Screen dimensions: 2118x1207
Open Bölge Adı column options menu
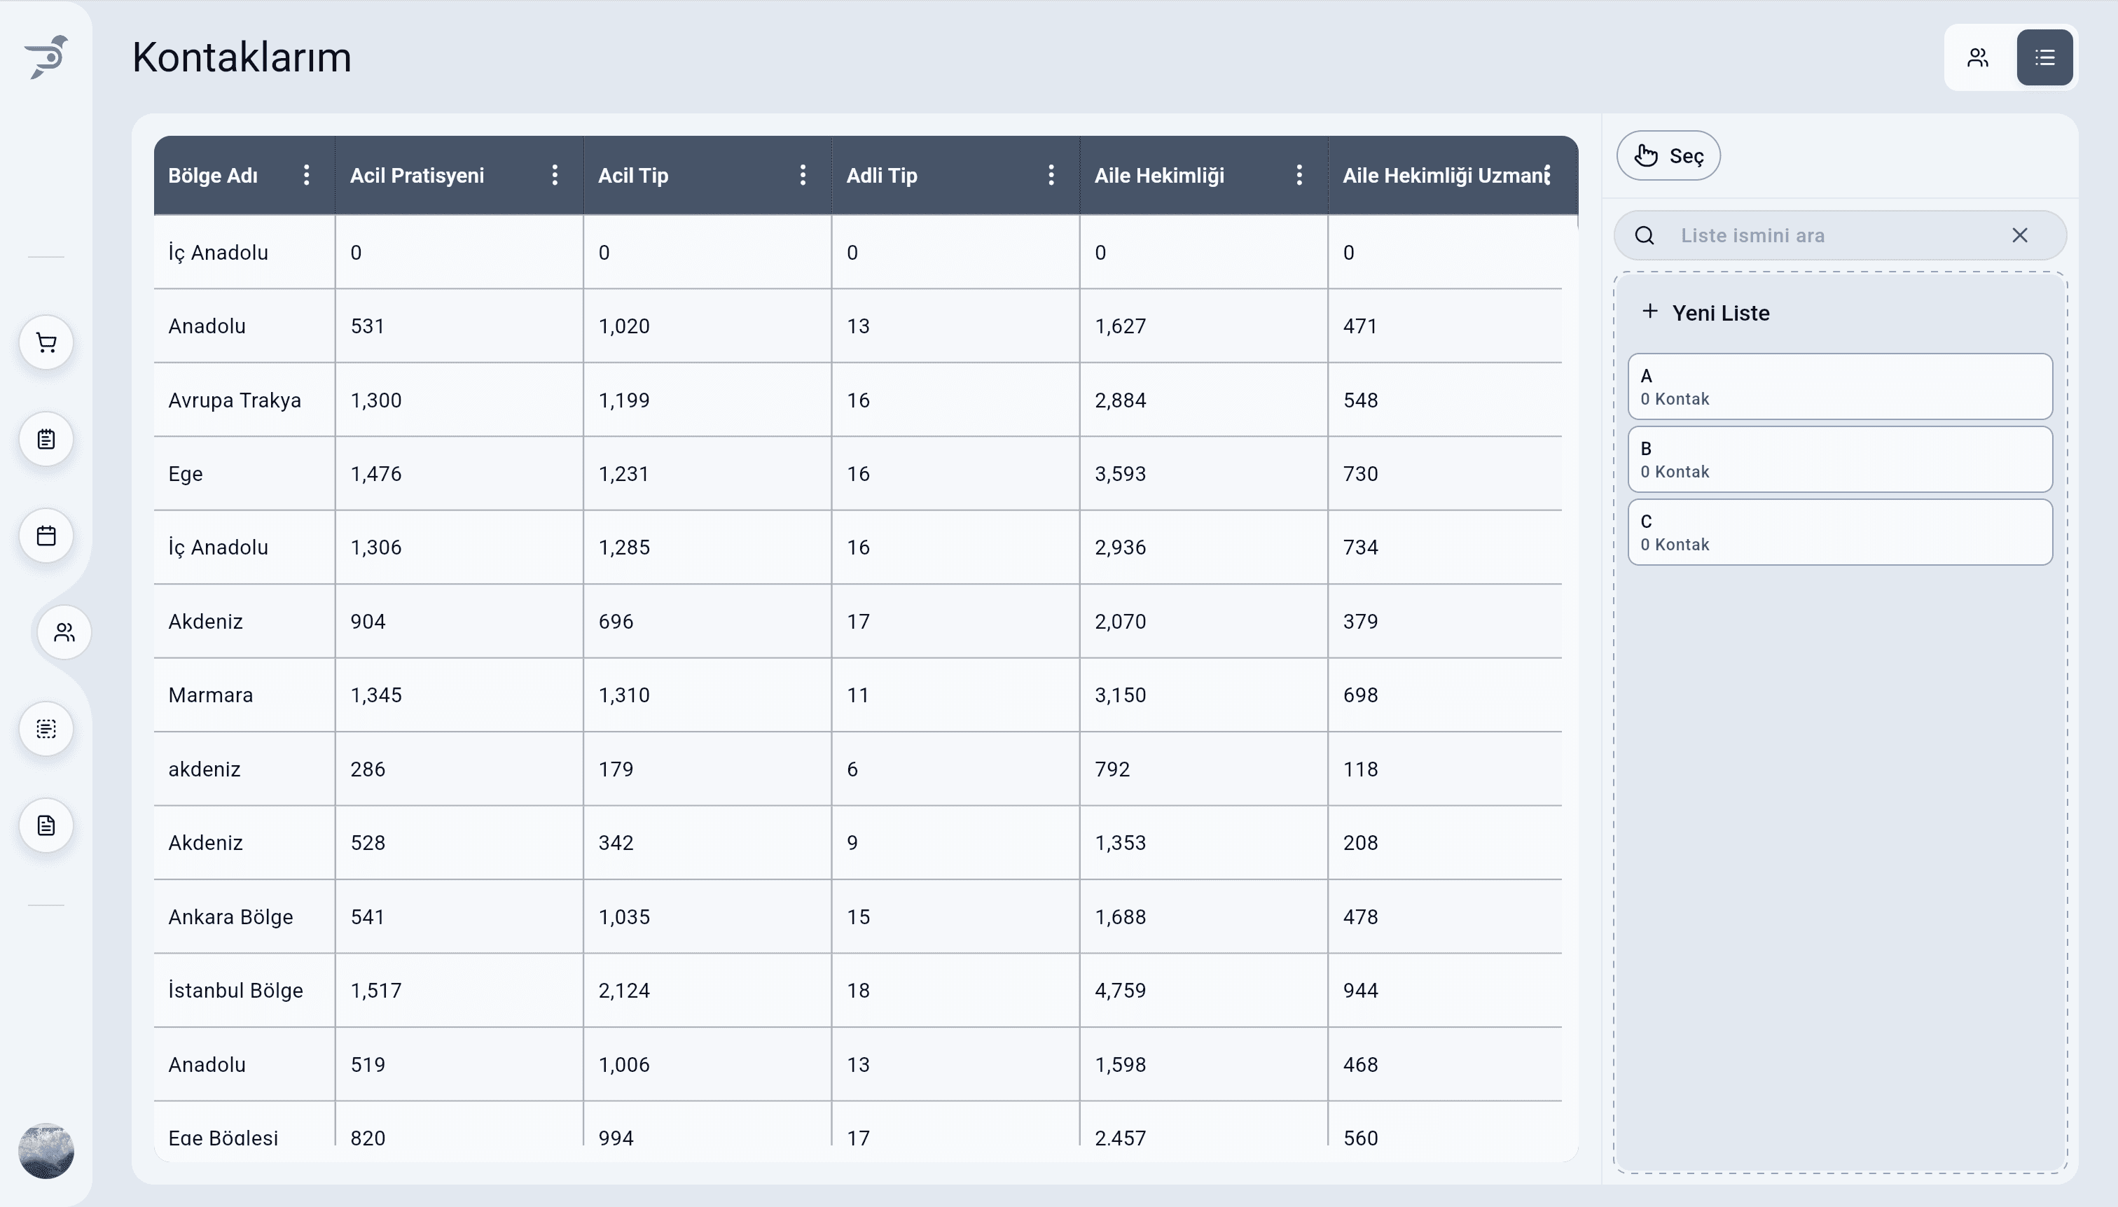(x=306, y=175)
